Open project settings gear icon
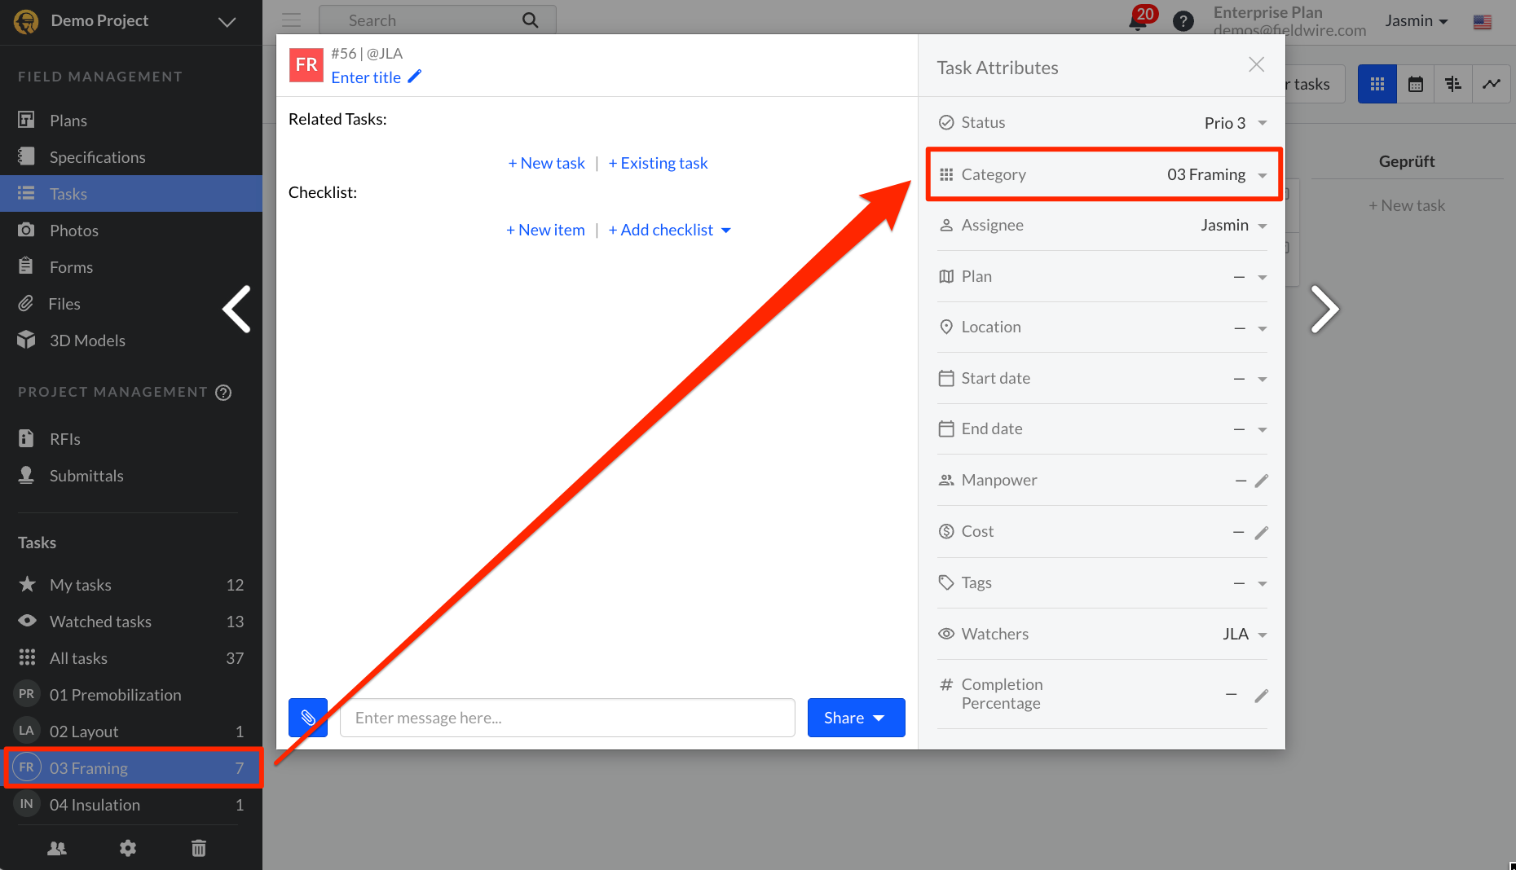This screenshot has height=870, width=1516. click(x=128, y=848)
